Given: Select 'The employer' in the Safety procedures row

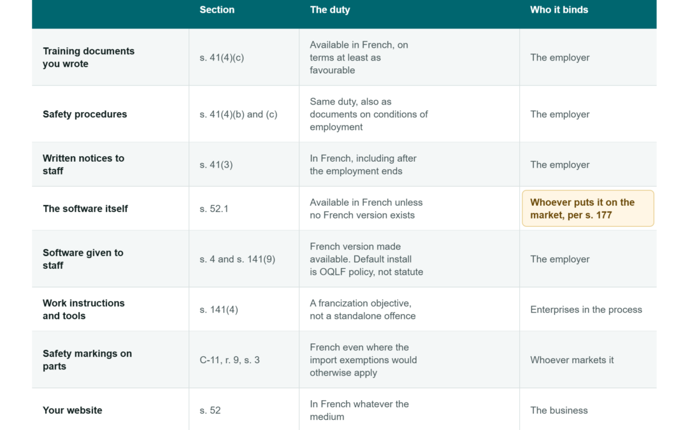Looking at the screenshot, I should coord(560,114).
